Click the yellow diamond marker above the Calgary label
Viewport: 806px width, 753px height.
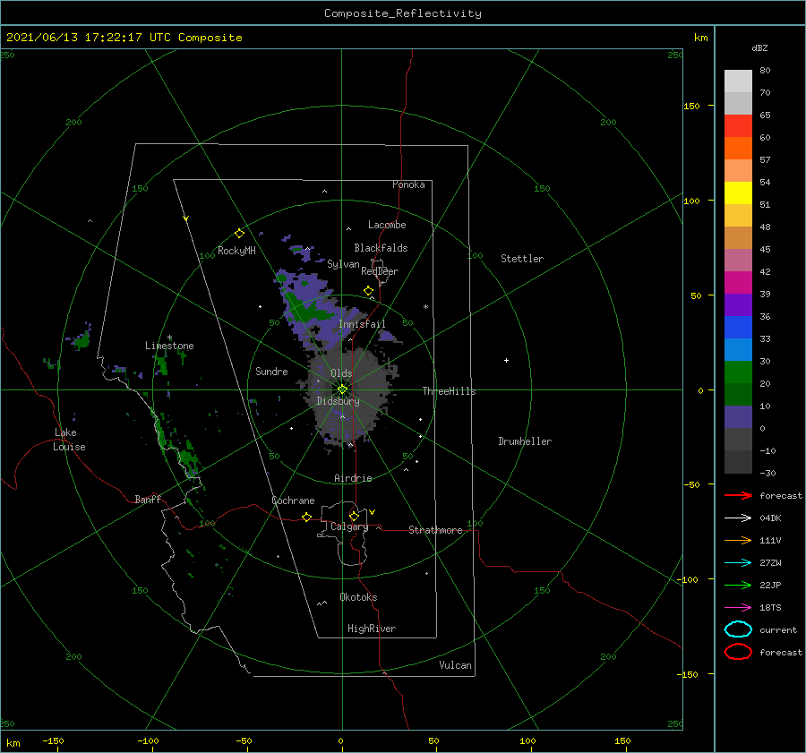click(354, 516)
